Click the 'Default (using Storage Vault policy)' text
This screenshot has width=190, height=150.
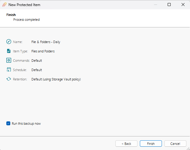(x=56, y=79)
